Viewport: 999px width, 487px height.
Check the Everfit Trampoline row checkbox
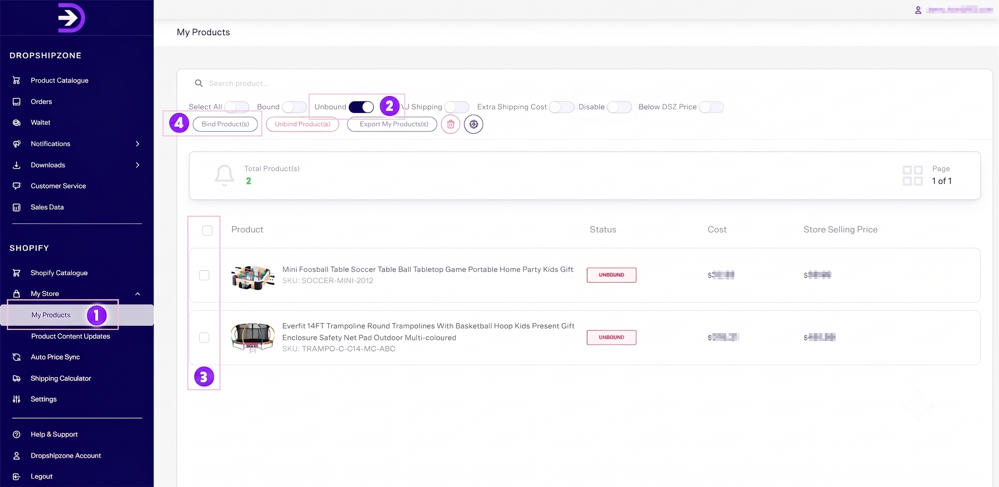[x=204, y=338]
